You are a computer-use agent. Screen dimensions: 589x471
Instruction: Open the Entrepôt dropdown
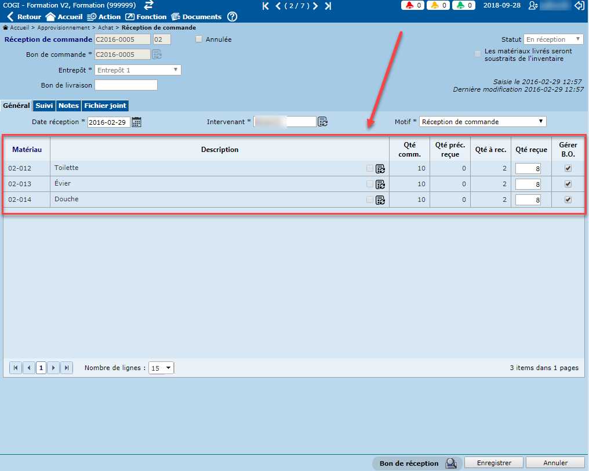pyautogui.click(x=138, y=70)
